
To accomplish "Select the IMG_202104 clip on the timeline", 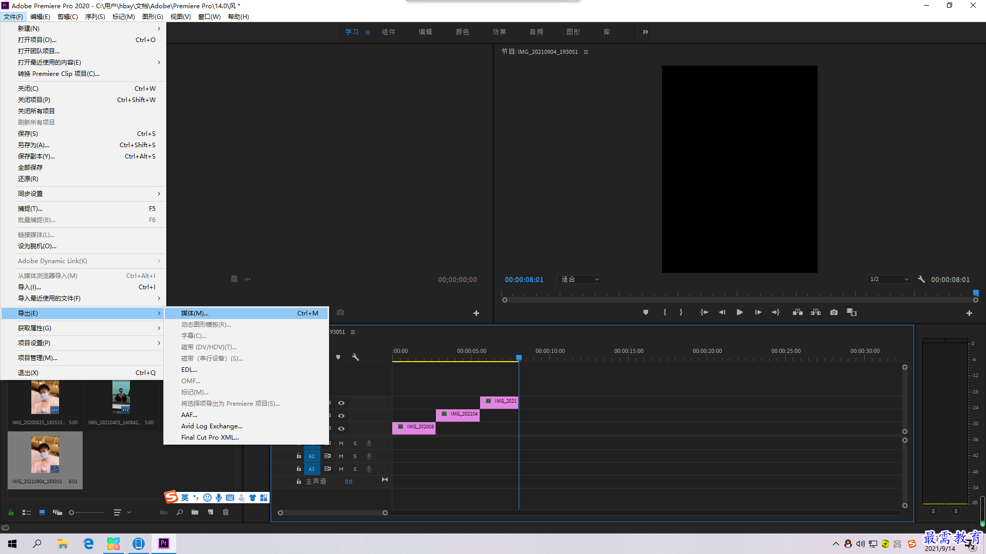I will [458, 415].
